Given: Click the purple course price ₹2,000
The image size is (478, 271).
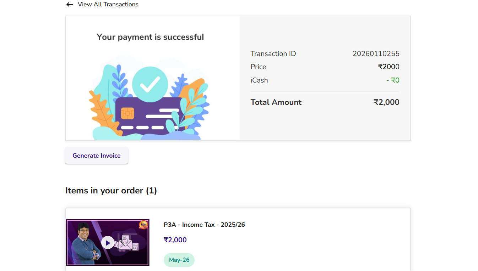Looking at the screenshot, I should coord(175,240).
